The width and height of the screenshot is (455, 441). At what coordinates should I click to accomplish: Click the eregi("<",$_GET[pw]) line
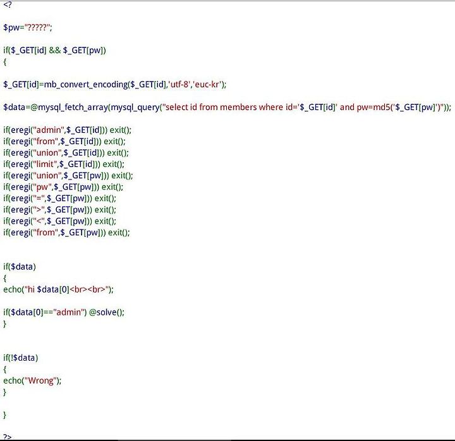click(60, 221)
